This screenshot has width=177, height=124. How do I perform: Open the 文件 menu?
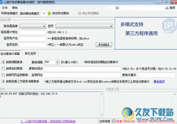click(x=5, y=8)
